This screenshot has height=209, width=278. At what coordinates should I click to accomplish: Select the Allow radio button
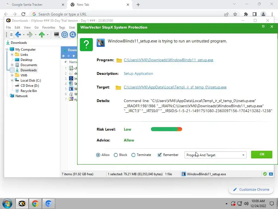click(98, 155)
